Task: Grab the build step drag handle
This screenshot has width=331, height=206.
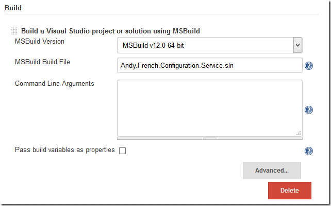Action: click(14, 31)
